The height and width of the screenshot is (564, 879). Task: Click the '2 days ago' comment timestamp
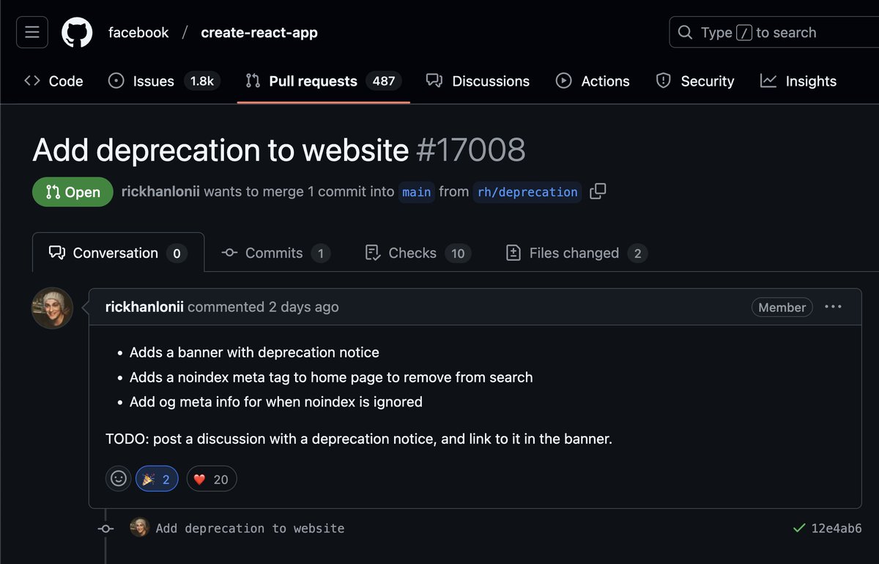click(x=304, y=308)
